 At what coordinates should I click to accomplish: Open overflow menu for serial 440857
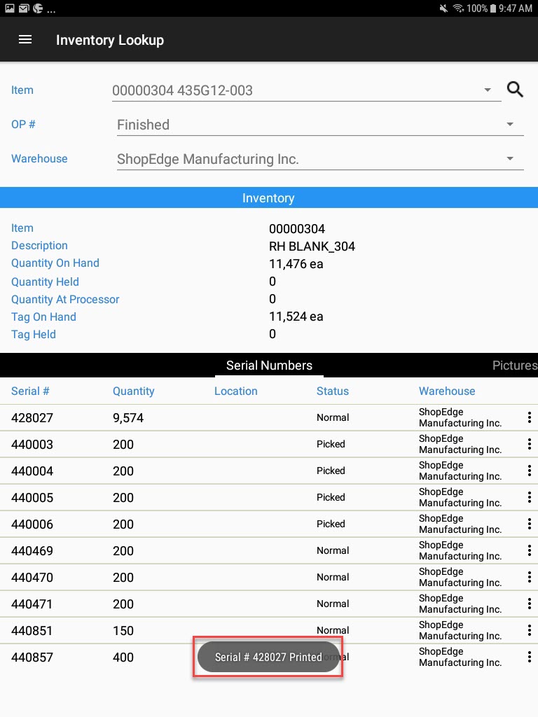(530, 657)
